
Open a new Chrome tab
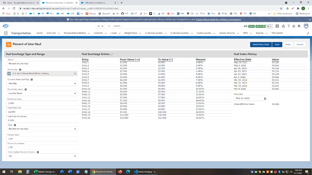click(x=122, y=3)
